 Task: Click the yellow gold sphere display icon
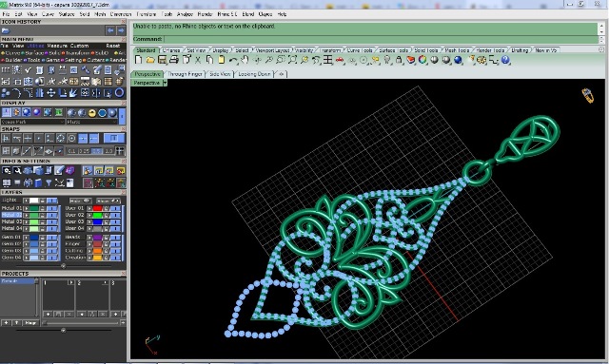pyautogui.click(x=92, y=112)
